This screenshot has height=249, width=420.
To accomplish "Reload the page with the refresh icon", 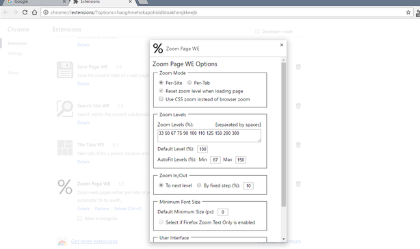I will click(x=25, y=12).
